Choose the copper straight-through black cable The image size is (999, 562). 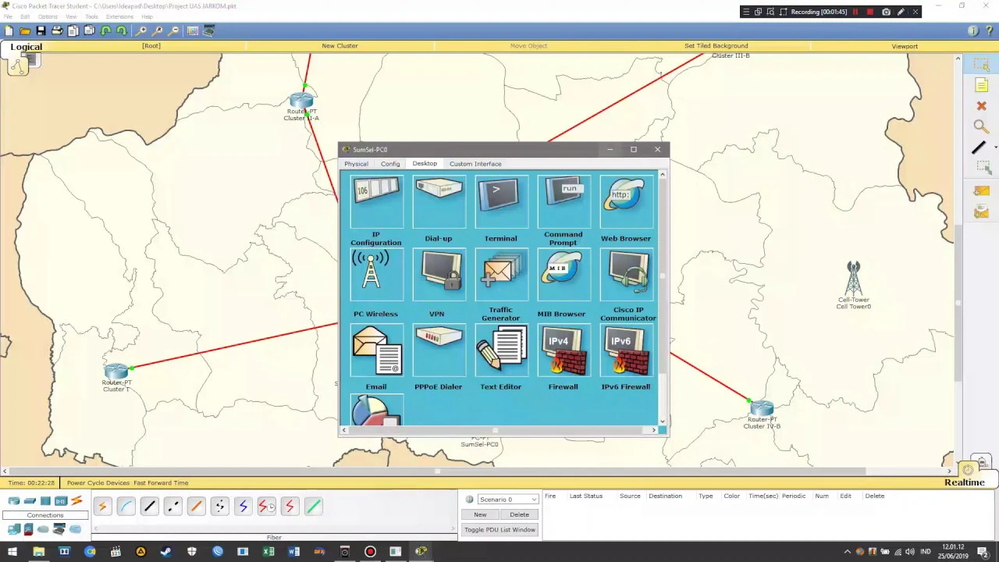pyautogui.click(x=149, y=507)
